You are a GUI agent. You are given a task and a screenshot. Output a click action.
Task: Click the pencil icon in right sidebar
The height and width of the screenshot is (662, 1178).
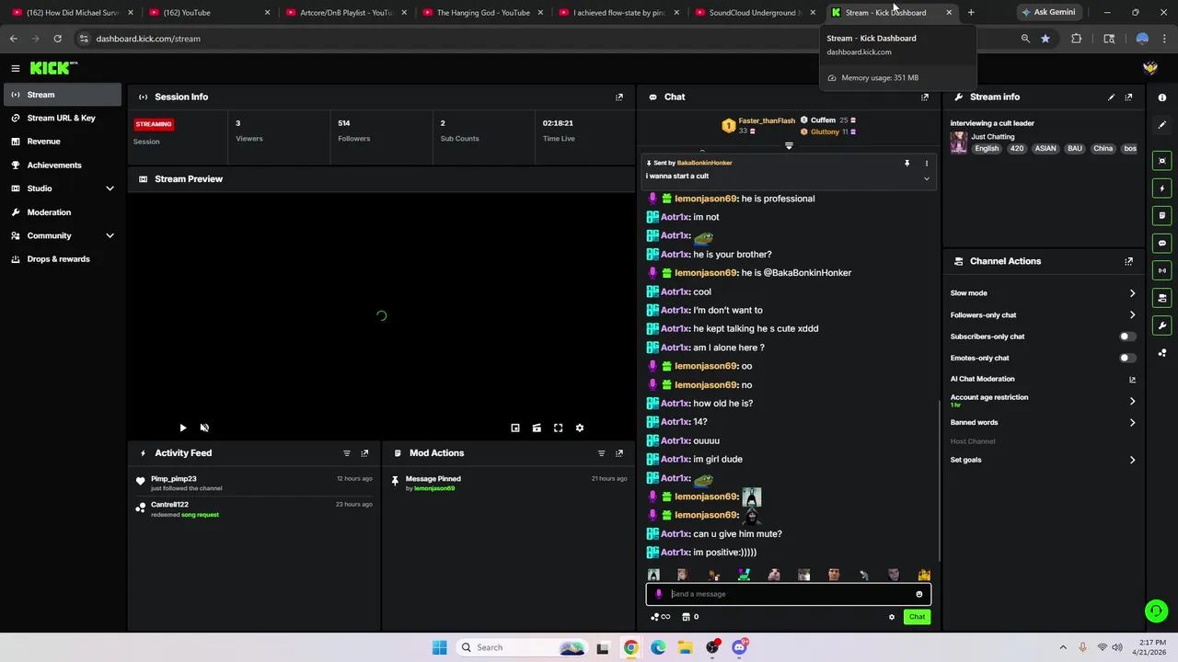1162,124
